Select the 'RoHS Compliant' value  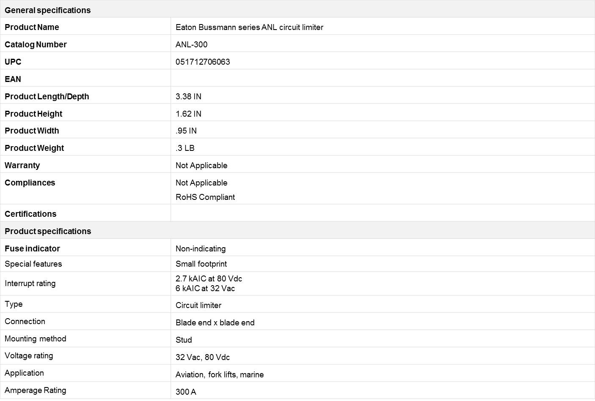click(x=205, y=197)
